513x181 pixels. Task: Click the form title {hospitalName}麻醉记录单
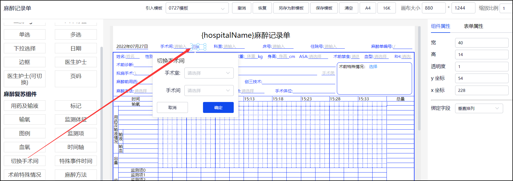(x=246, y=35)
